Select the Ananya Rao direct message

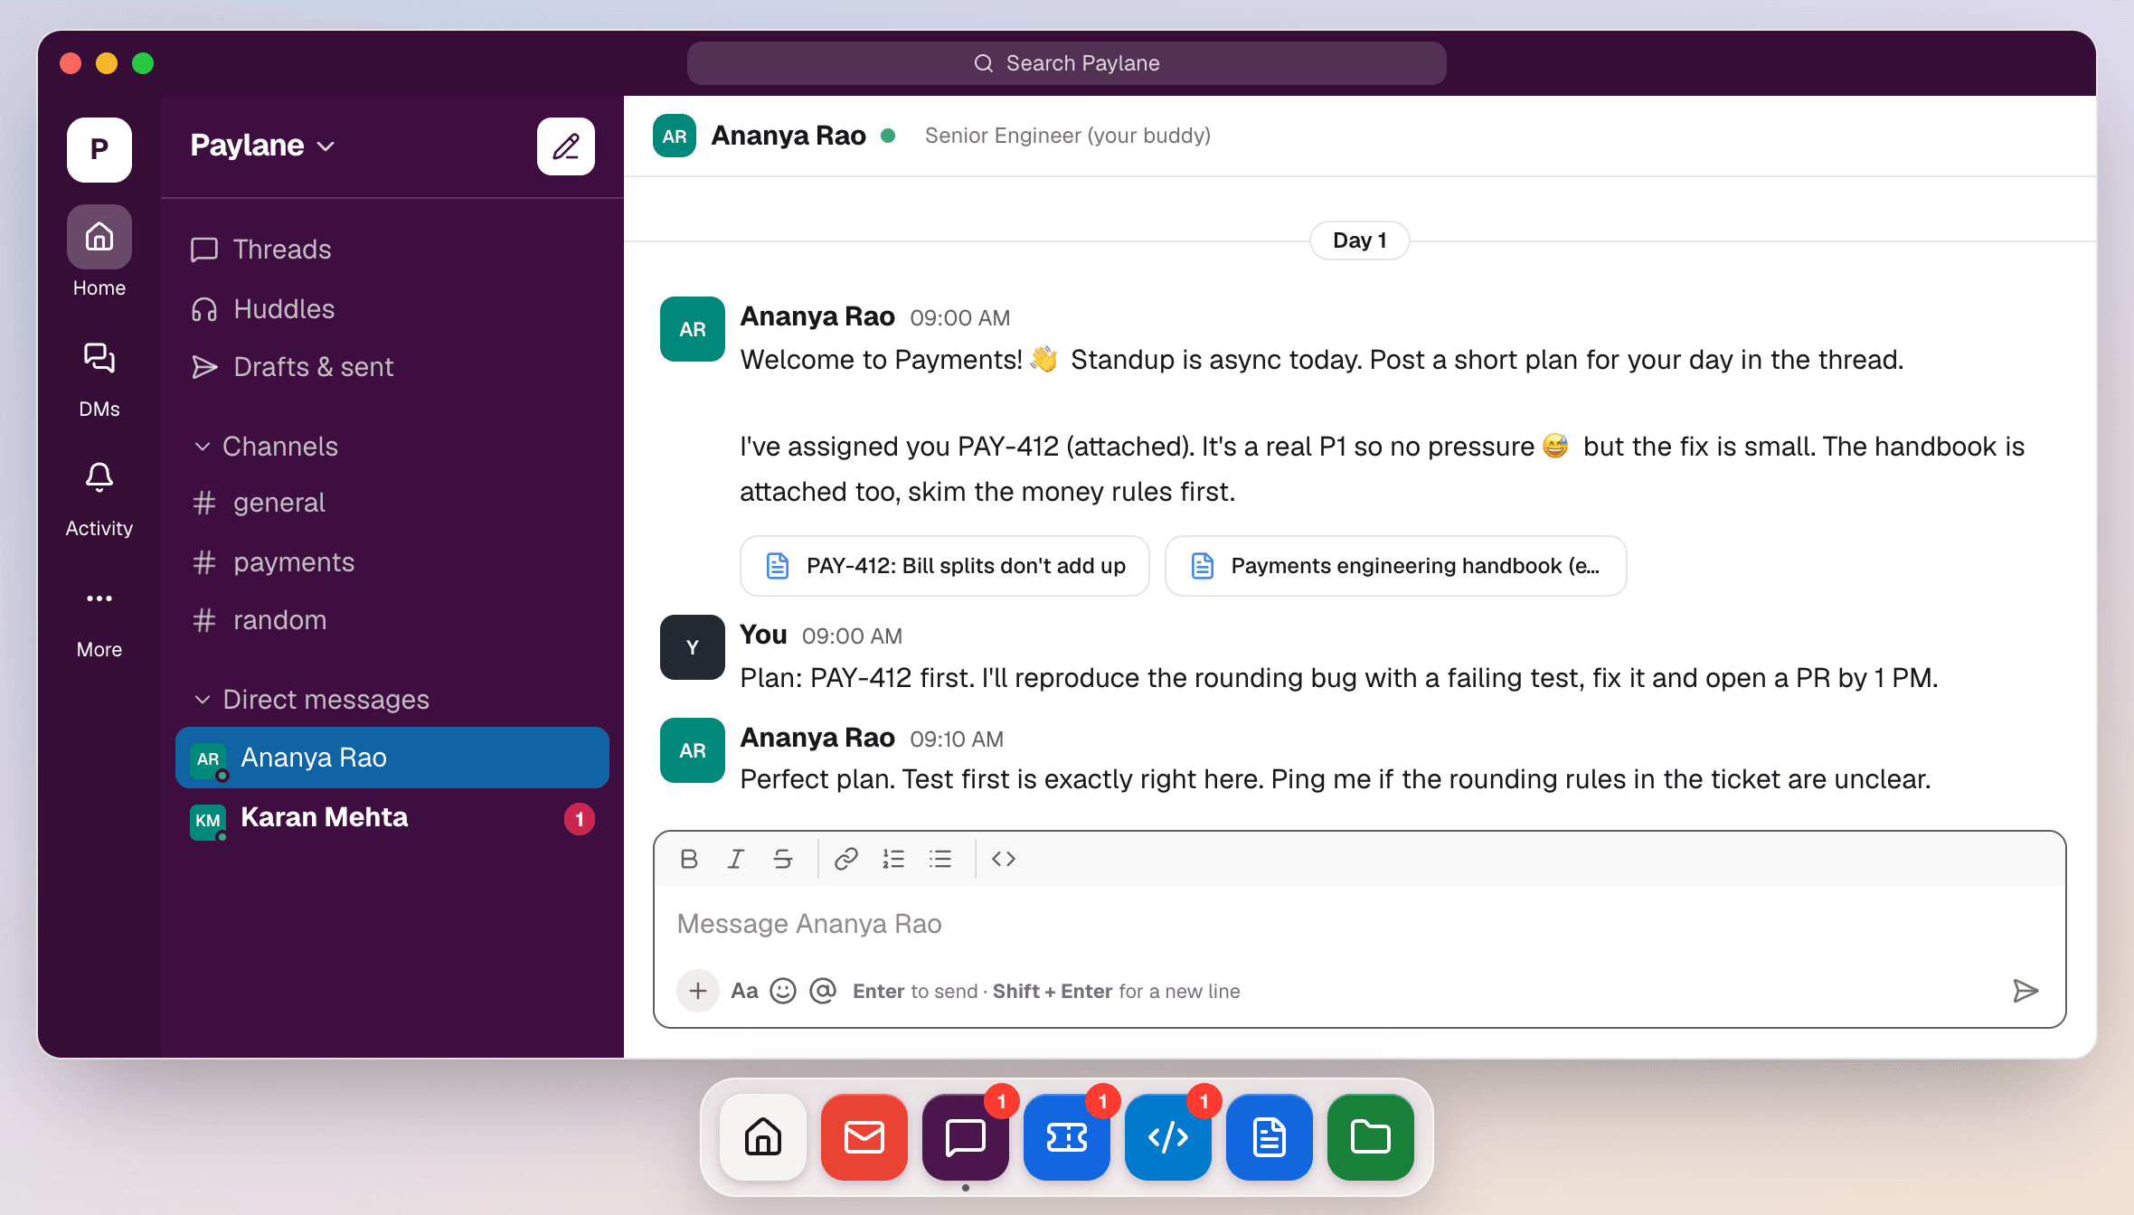tap(392, 758)
